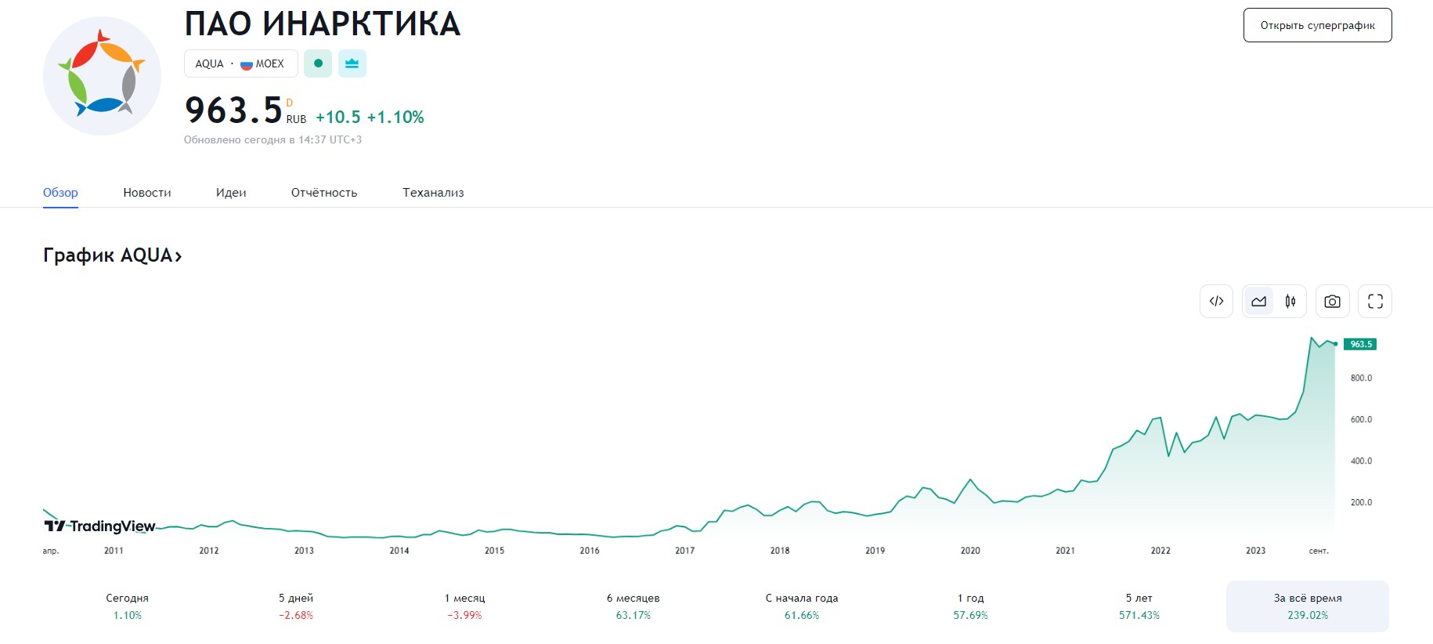The height and width of the screenshot is (644, 1433).
Task: Click the Открыть суперграфик button
Action: click(1318, 25)
